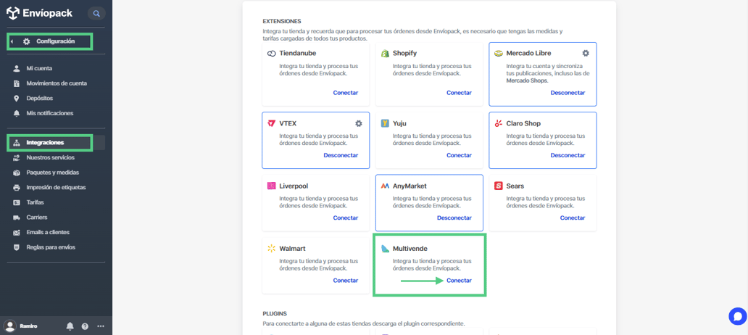Disconnect the AnyMarket integration
This screenshot has height=335, width=748.
coord(454,218)
